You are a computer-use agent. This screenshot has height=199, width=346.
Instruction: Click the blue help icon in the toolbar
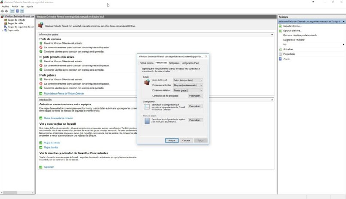coord(17,11)
